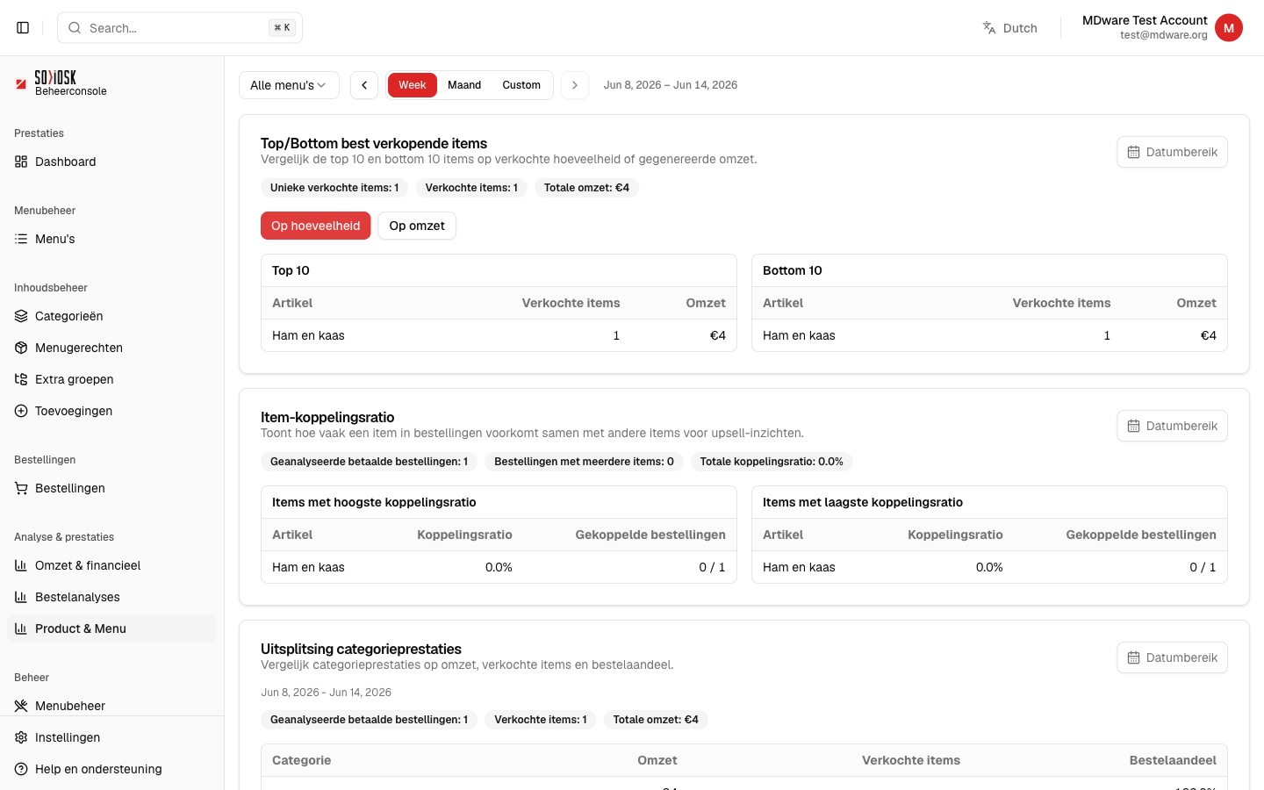1264x790 pixels.
Task: Select Product & Menu page
Action: coord(112,628)
